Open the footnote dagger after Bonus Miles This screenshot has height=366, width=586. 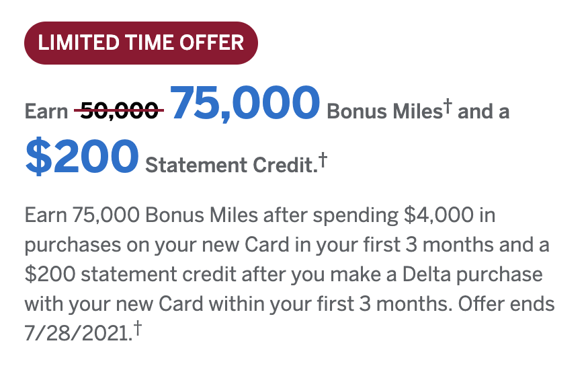[x=446, y=107]
